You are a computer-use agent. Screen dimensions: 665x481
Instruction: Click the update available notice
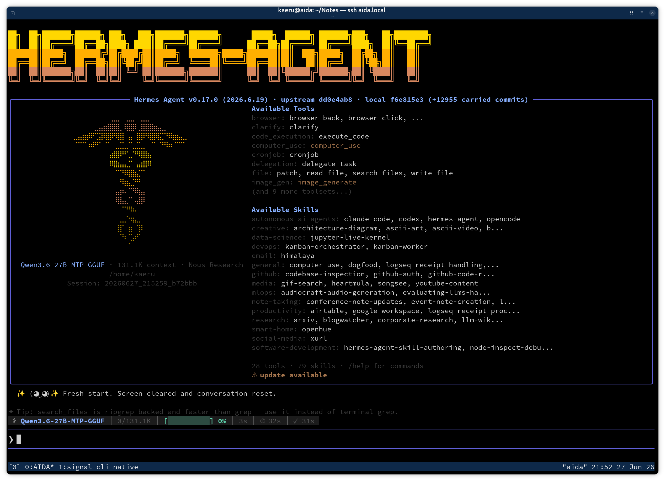(x=293, y=375)
